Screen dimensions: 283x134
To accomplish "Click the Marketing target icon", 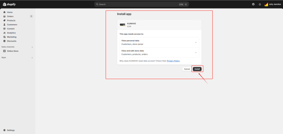I will pyautogui.click(x=4, y=37).
